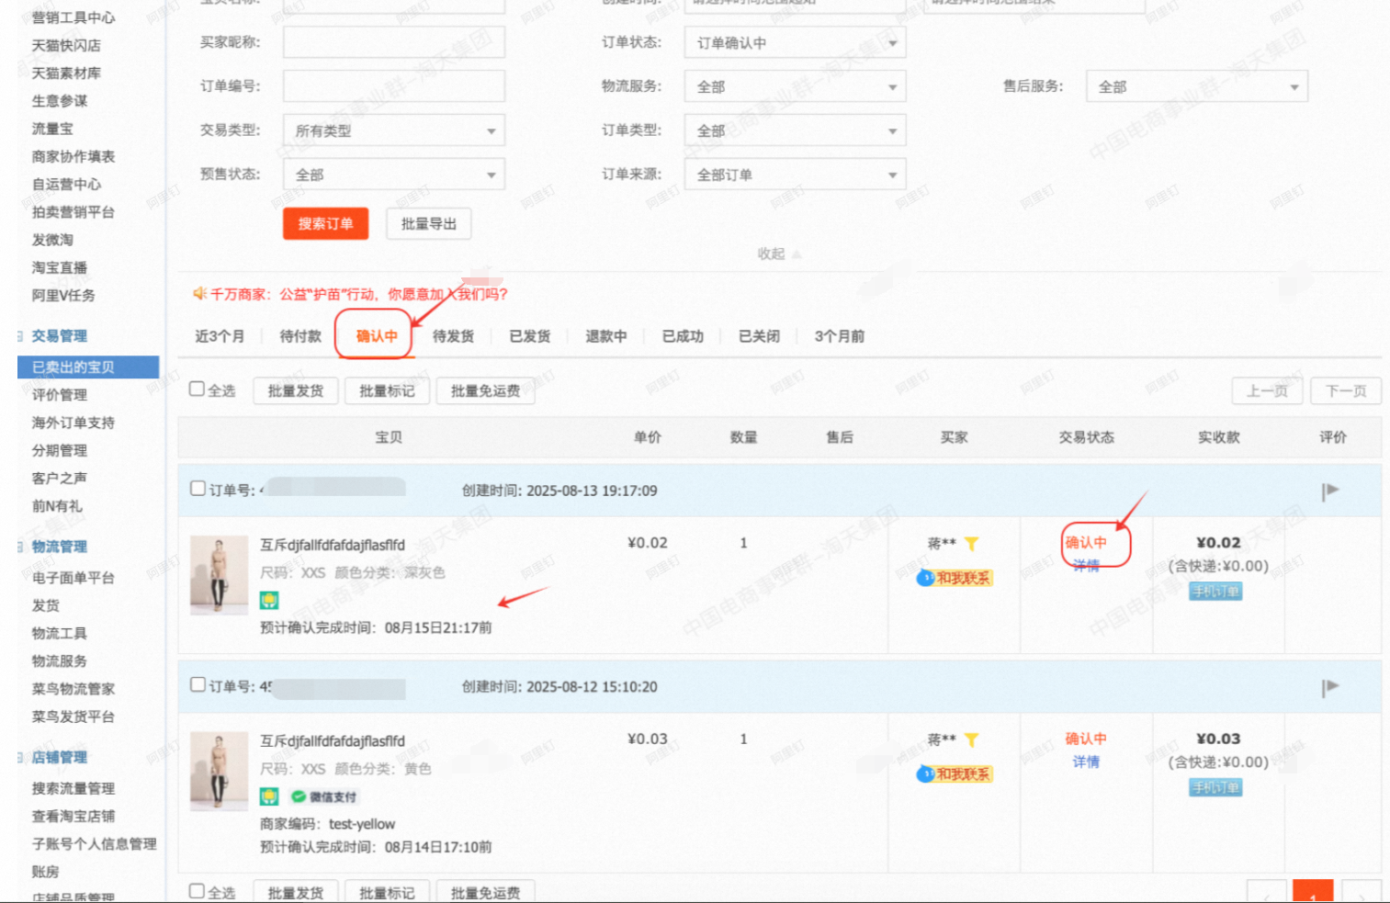The height and width of the screenshot is (903, 1390).
Task: Open product thumbnail of 黄色 item
Action: coord(219,771)
